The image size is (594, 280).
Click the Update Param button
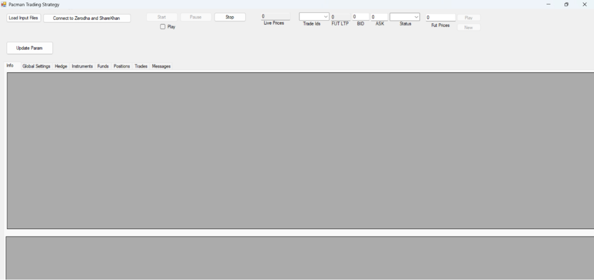click(30, 48)
